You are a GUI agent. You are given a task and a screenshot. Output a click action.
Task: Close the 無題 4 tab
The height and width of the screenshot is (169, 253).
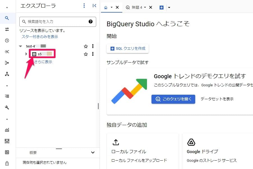(x=151, y=7)
